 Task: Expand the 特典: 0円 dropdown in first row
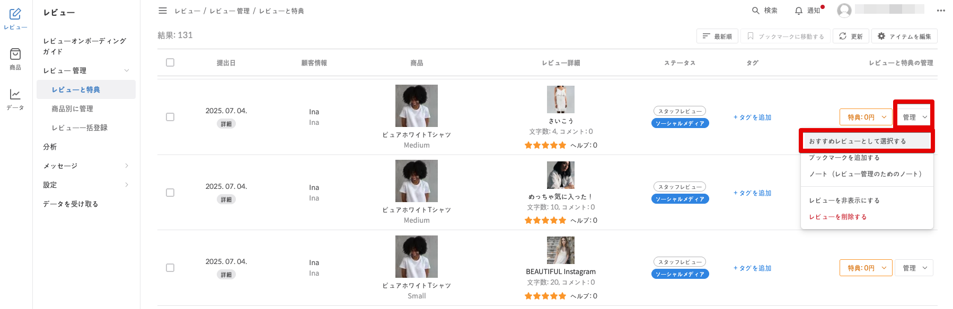pos(866,117)
